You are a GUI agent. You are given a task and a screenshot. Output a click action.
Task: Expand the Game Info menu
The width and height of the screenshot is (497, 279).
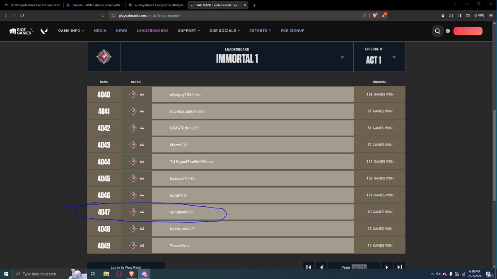pyautogui.click(x=71, y=31)
